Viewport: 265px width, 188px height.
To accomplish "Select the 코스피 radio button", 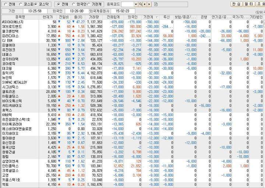I will tap(21, 4).
